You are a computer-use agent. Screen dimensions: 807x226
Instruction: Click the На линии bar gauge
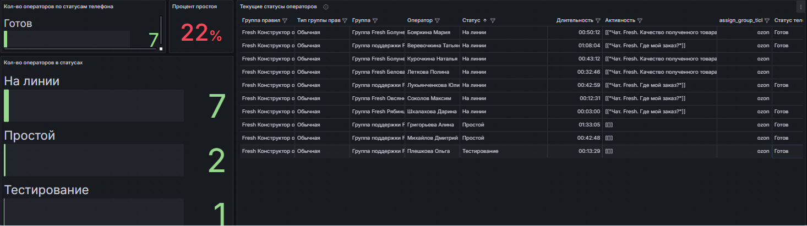(94, 105)
